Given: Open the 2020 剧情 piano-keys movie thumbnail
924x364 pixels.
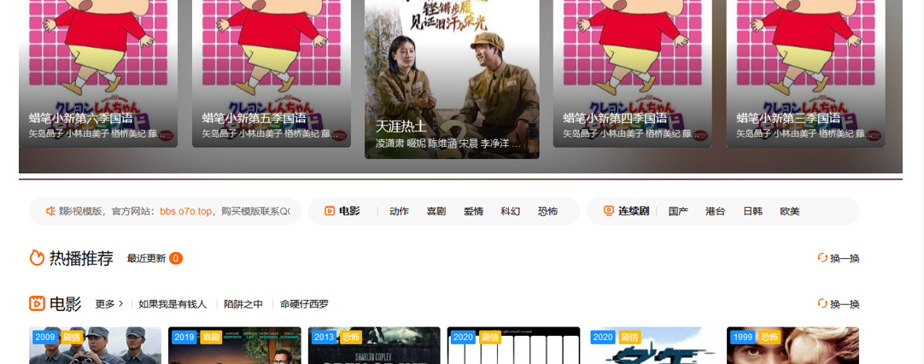Looking at the screenshot, I should [x=514, y=346].
